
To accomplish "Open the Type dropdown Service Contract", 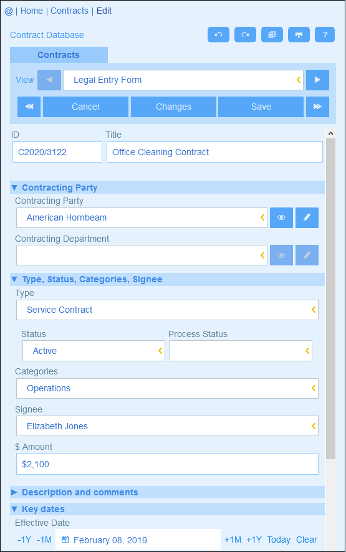I will click(167, 310).
